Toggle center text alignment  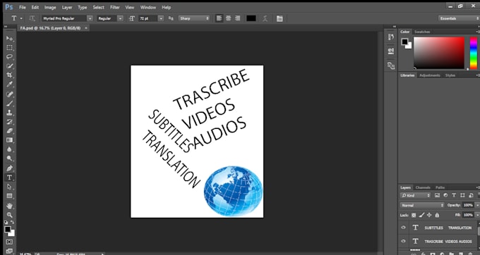[x=229, y=18]
